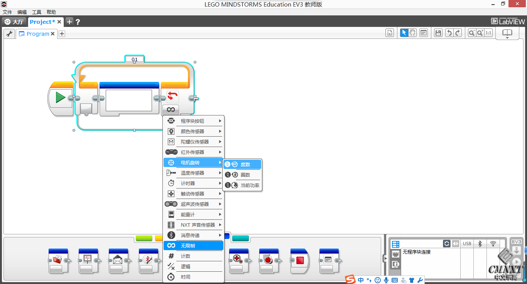The width and height of the screenshot is (527, 284).
Task: Open project properties wrench tab
Action: 9,34
